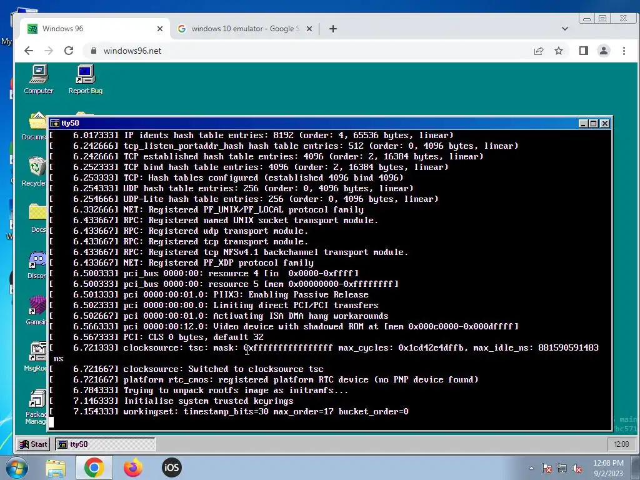Share this page via share icon
Screen dimensions: 640x480
(x=539, y=51)
